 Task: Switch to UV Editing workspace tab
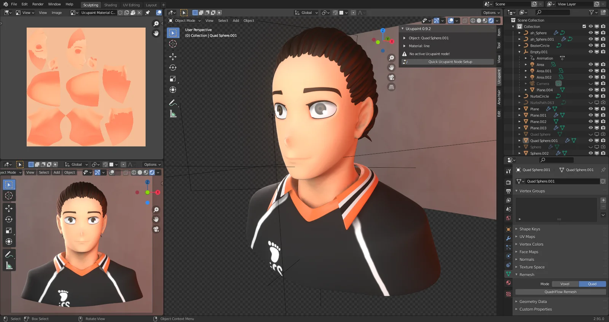[x=131, y=5]
